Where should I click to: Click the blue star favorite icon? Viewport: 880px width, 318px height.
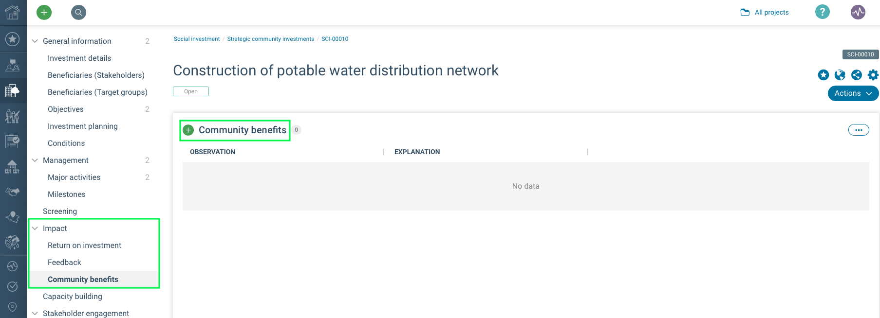pyautogui.click(x=823, y=75)
